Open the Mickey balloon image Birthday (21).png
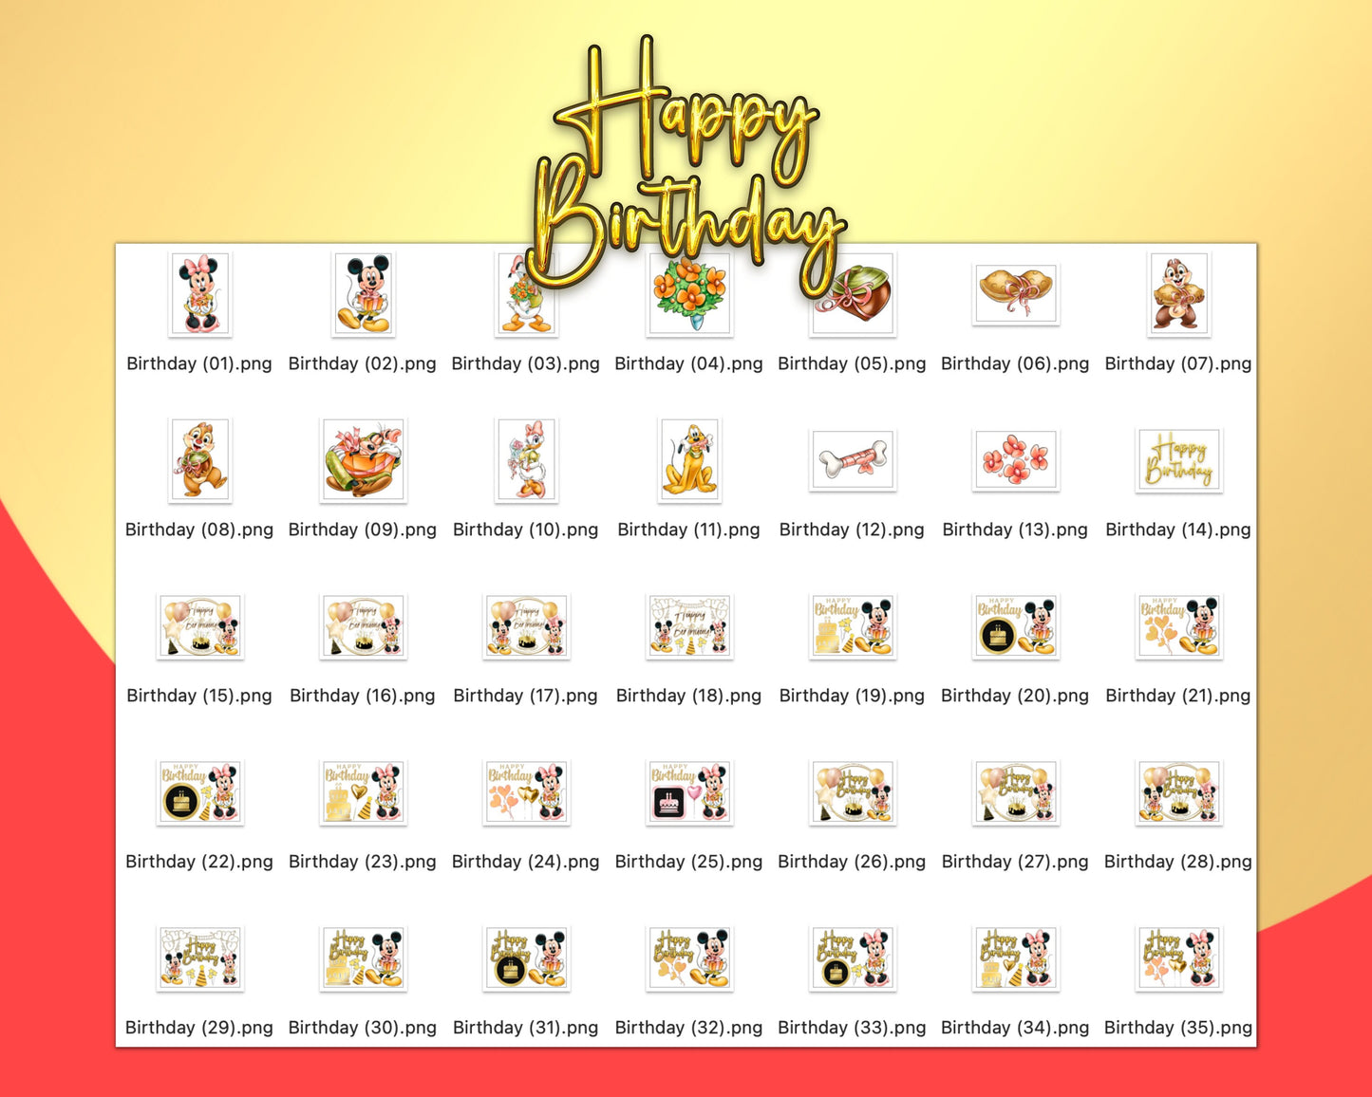The image size is (1372, 1097). tap(1177, 626)
